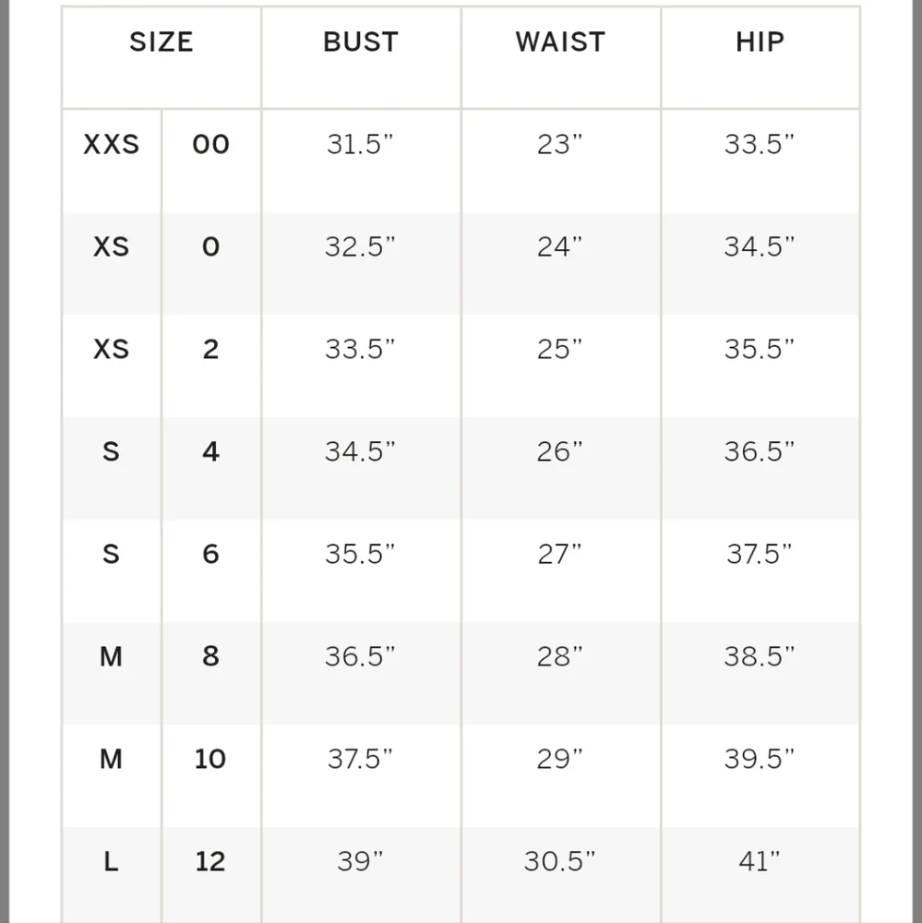Select the 39” bust measurement
The width and height of the screenshot is (922, 923).
click(360, 862)
